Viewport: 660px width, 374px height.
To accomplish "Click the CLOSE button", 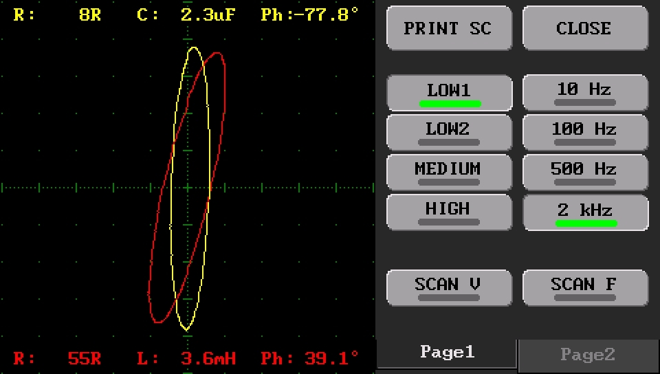I will (x=585, y=28).
